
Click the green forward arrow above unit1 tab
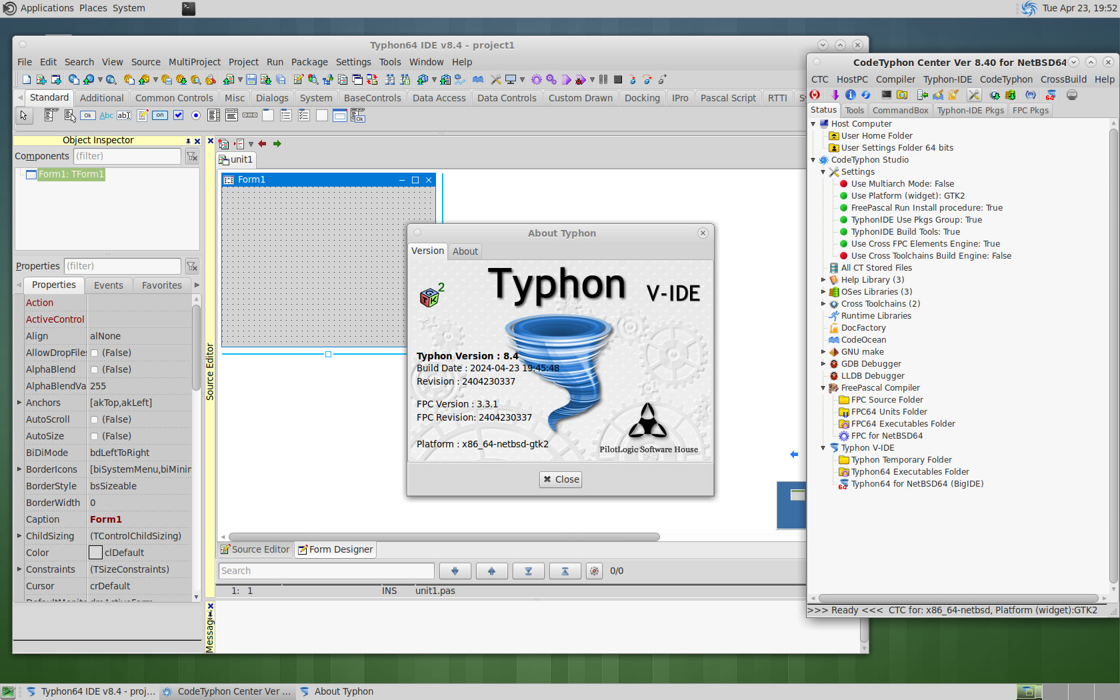pyautogui.click(x=277, y=143)
